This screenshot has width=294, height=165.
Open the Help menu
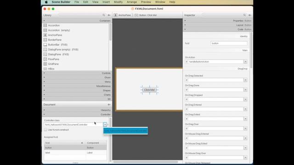[x=172, y=2]
